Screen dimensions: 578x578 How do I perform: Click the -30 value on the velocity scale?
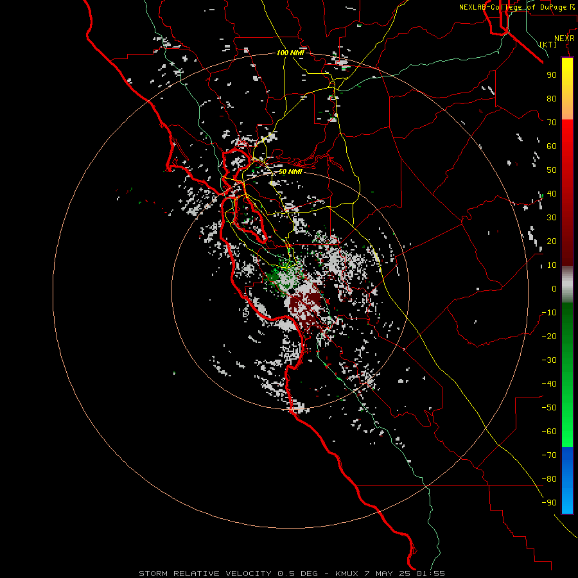point(549,360)
